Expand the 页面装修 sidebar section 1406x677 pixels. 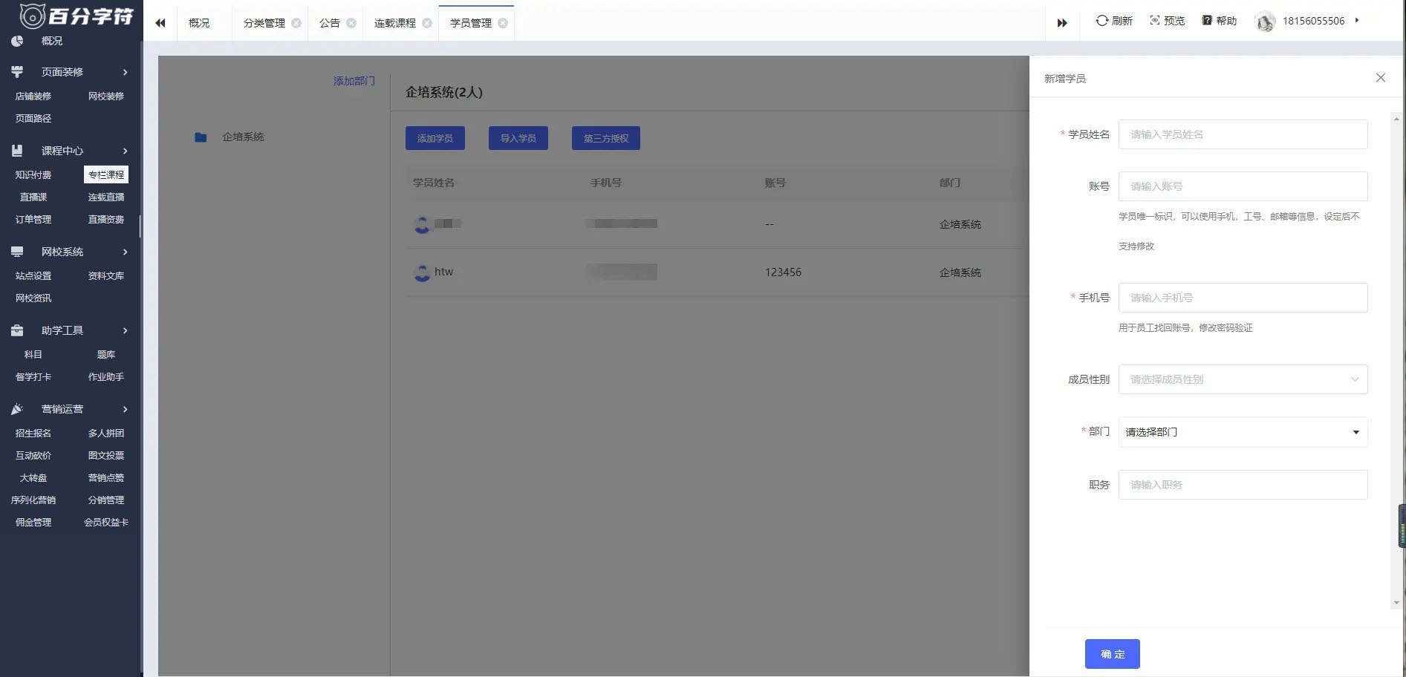(x=125, y=72)
